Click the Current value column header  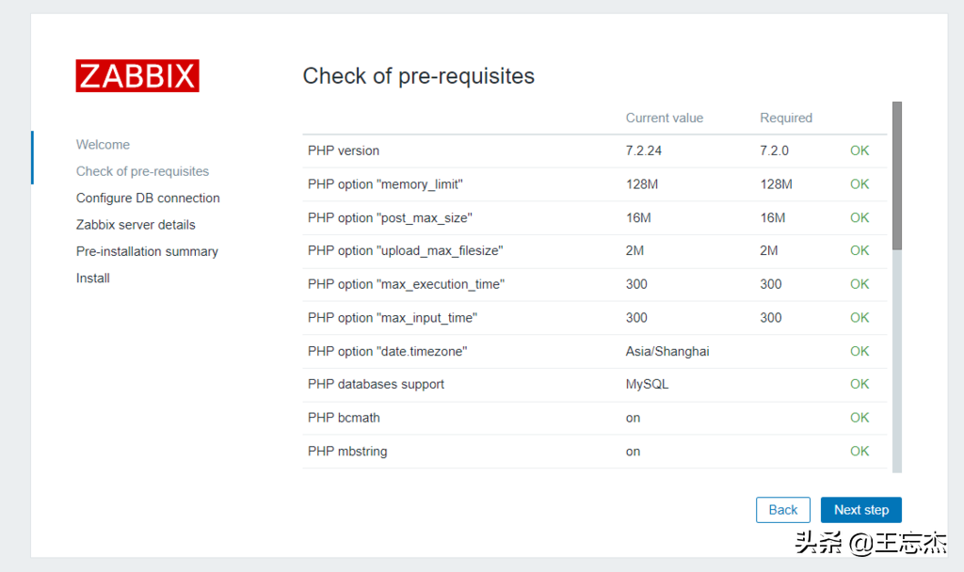pyautogui.click(x=665, y=118)
